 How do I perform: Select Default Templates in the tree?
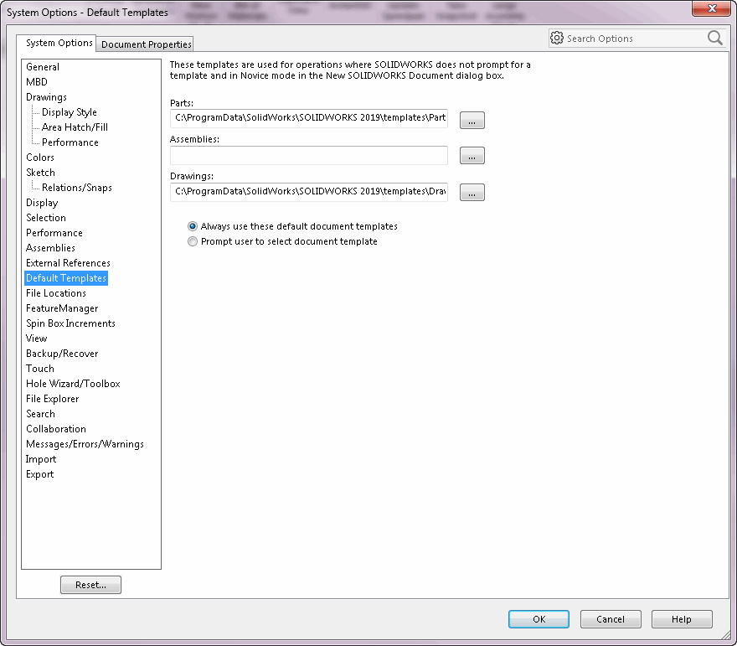click(66, 278)
